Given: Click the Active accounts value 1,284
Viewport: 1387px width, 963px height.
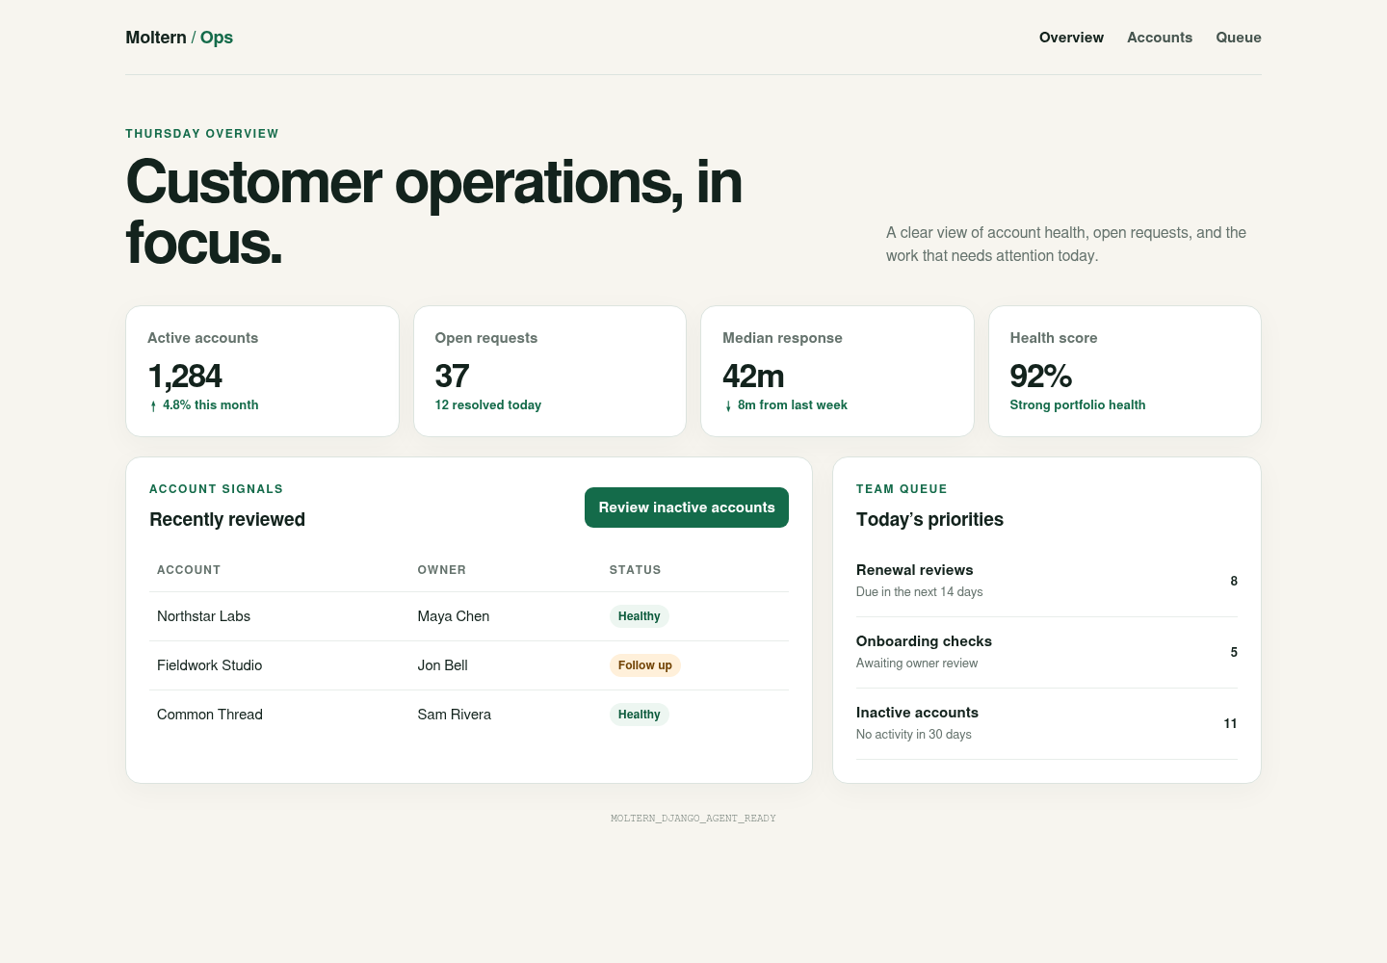Looking at the screenshot, I should pos(185,376).
